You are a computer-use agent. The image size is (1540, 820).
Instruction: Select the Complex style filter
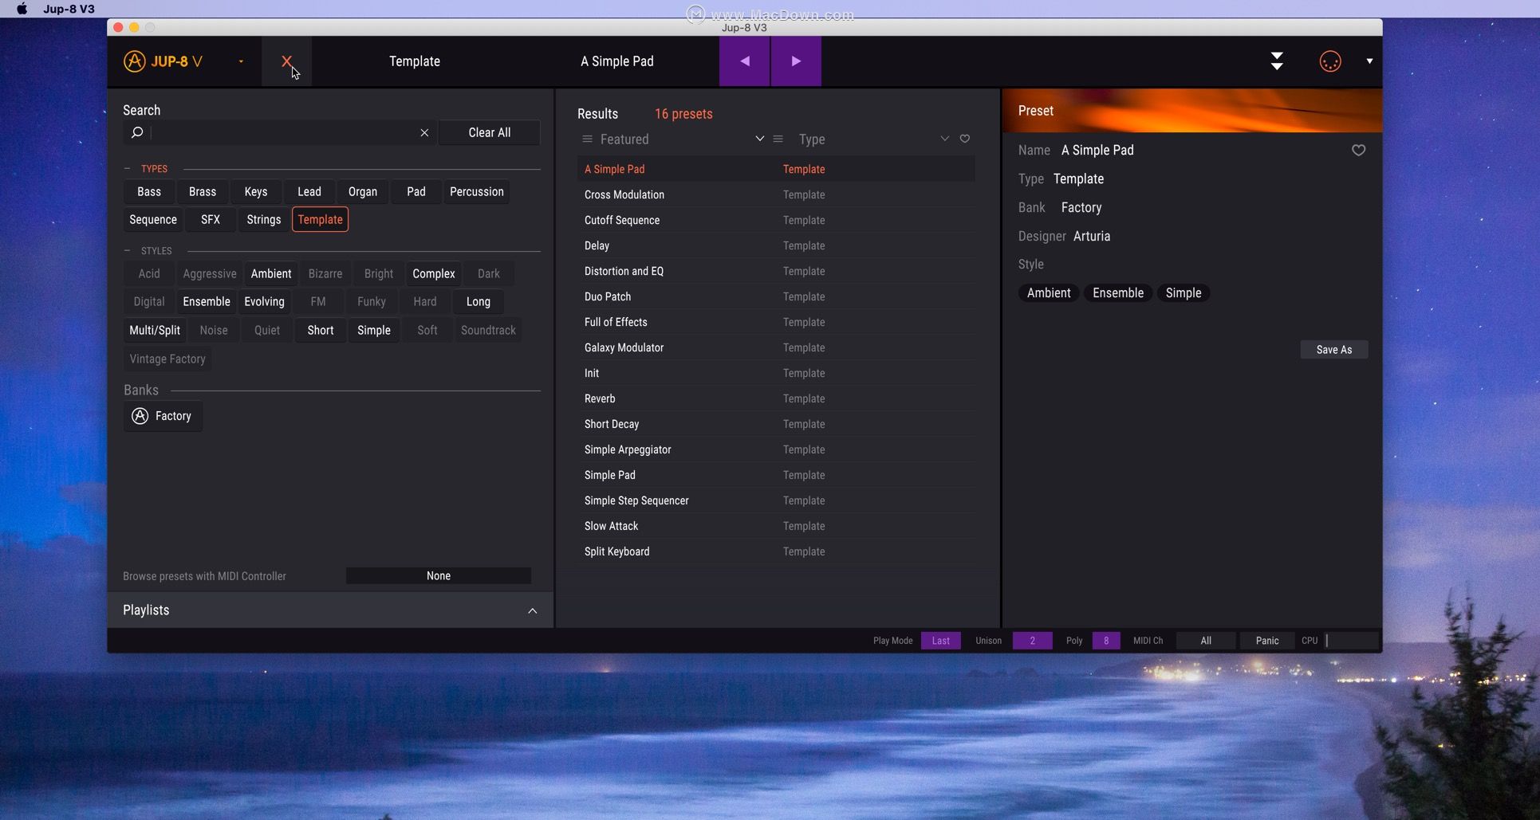click(434, 274)
